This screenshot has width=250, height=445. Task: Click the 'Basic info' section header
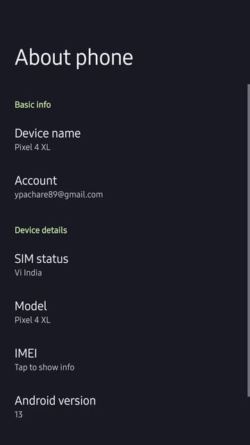point(33,105)
